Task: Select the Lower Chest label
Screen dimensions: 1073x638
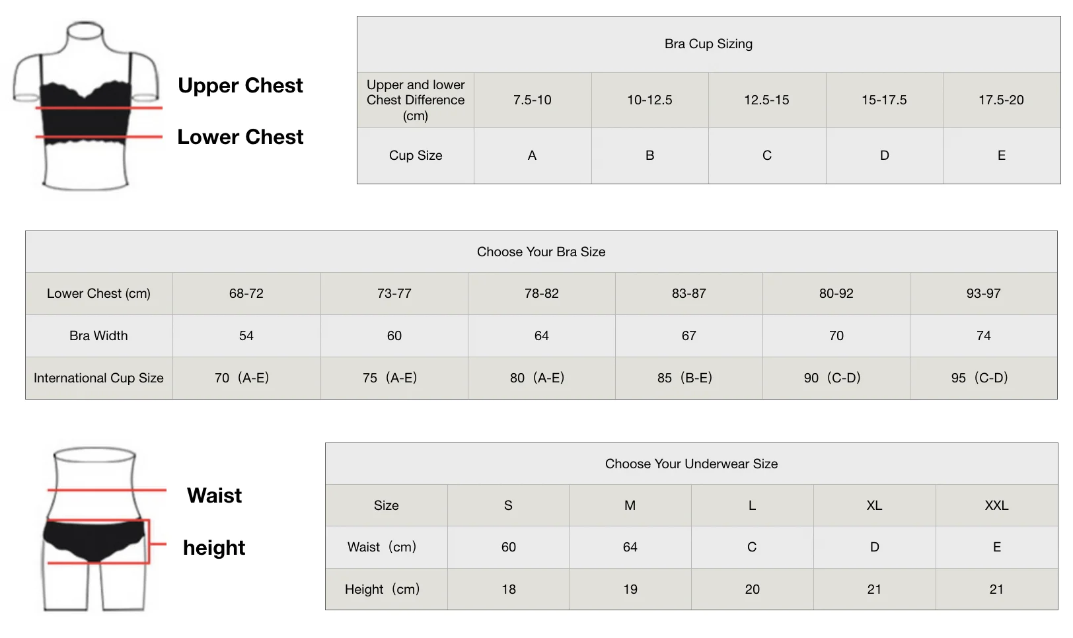Action: click(240, 137)
